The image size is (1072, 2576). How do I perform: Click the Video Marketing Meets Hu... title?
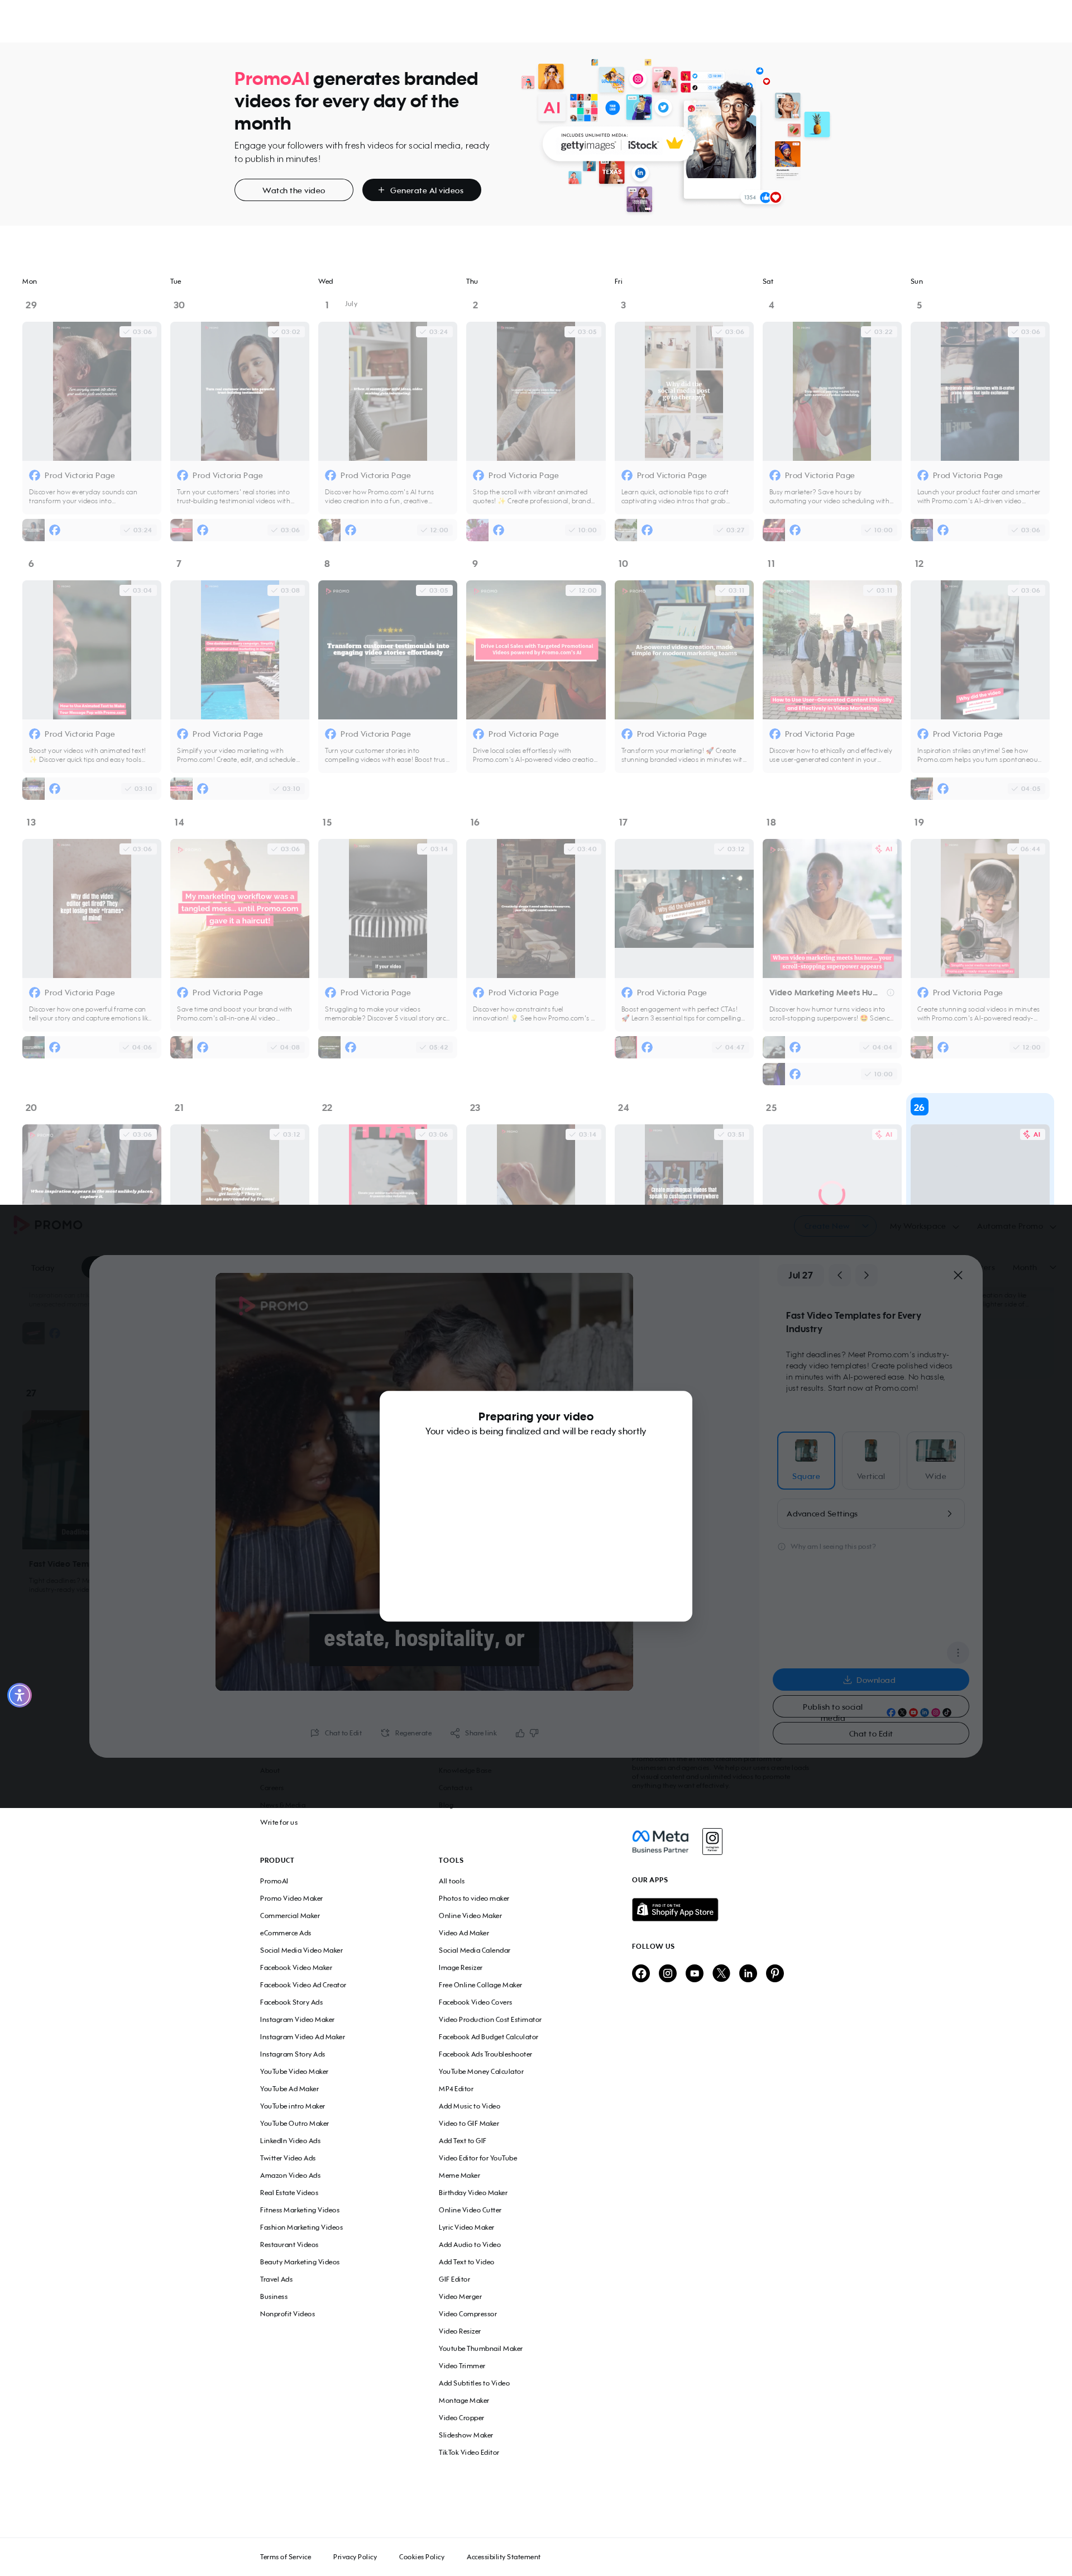click(x=823, y=993)
